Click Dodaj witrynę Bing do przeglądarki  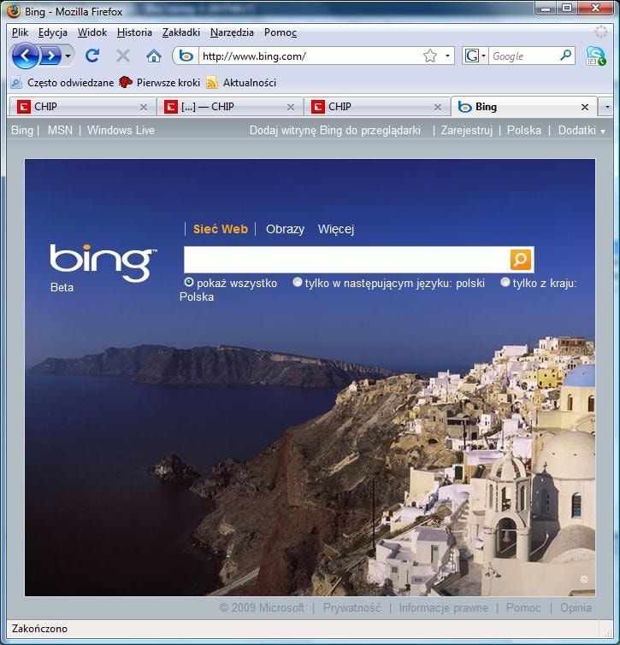pos(335,131)
